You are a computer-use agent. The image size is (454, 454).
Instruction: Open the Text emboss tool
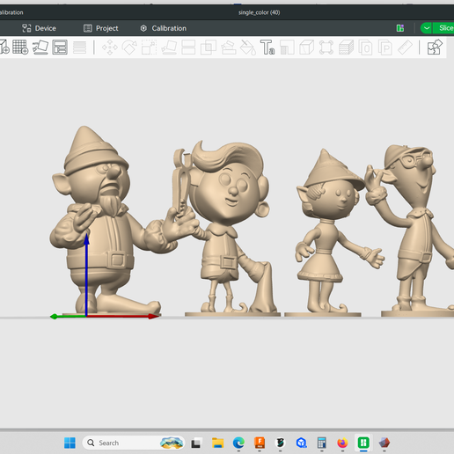(267, 48)
